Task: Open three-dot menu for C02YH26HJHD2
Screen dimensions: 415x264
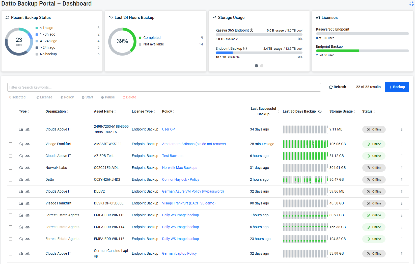Action: click(x=402, y=180)
